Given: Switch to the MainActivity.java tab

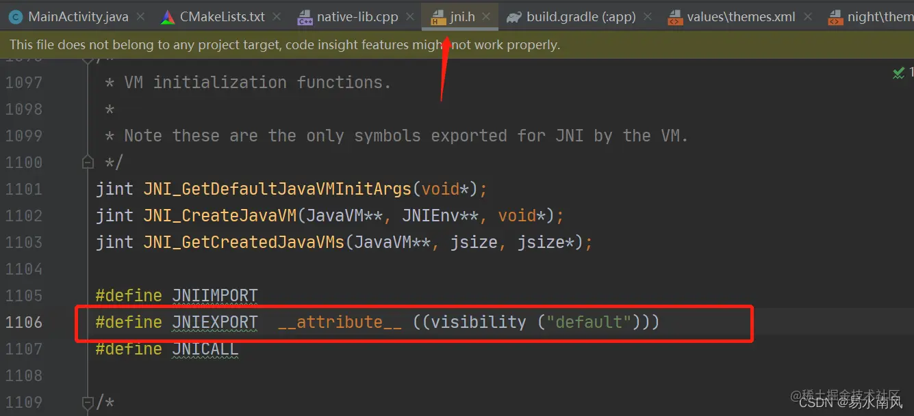Looking at the screenshot, I should click(78, 17).
